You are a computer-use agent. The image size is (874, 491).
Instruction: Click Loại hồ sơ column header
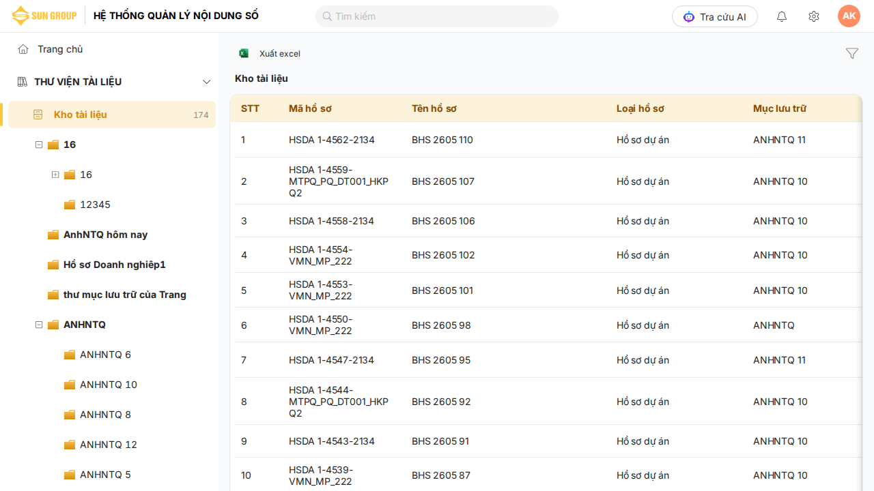pos(640,108)
